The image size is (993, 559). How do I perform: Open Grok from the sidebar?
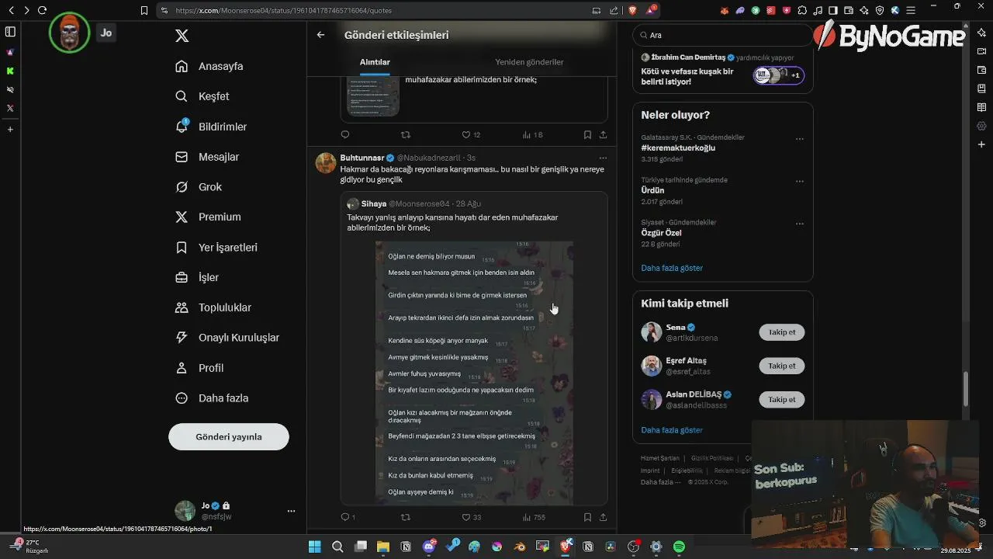coord(199,187)
